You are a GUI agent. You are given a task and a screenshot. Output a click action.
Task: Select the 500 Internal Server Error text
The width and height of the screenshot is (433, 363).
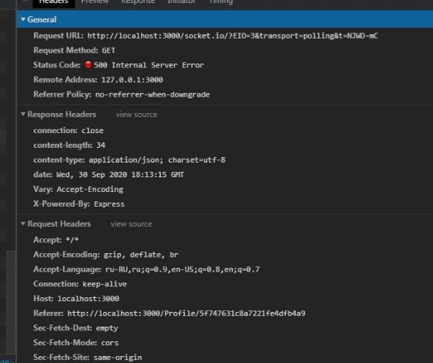pyautogui.click(x=149, y=65)
